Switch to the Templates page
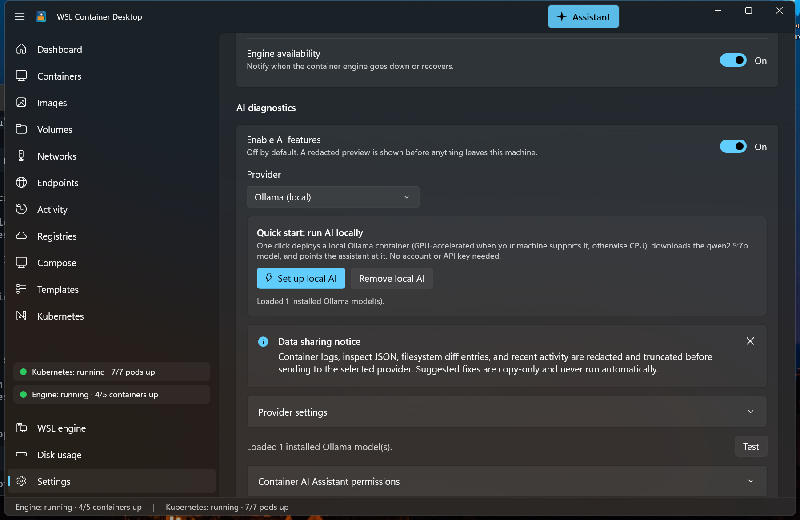The width and height of the screenshot is (800, 520). [x=112, y=289]
